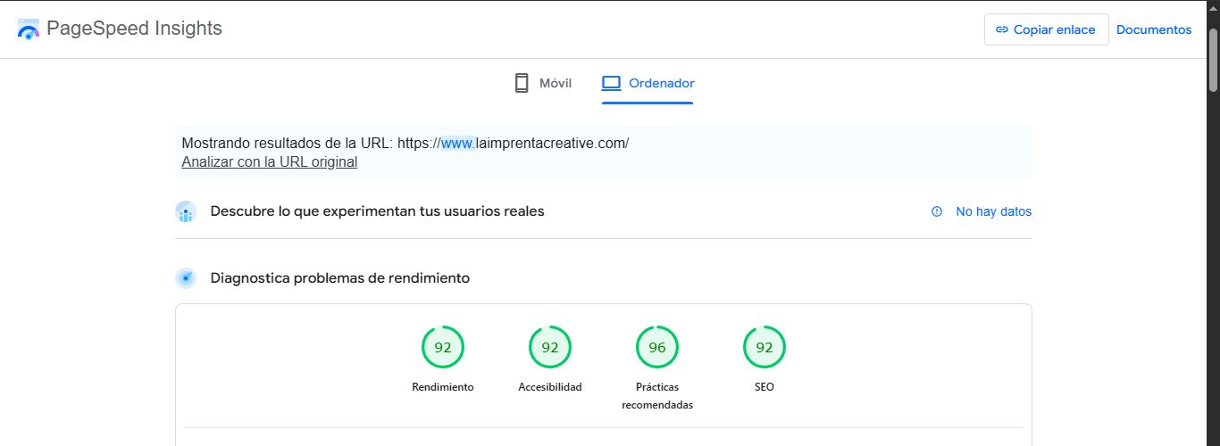Select the Rendimiento score gauge 92
Viewport: 1220px width, 446px height.
point(443,347)
